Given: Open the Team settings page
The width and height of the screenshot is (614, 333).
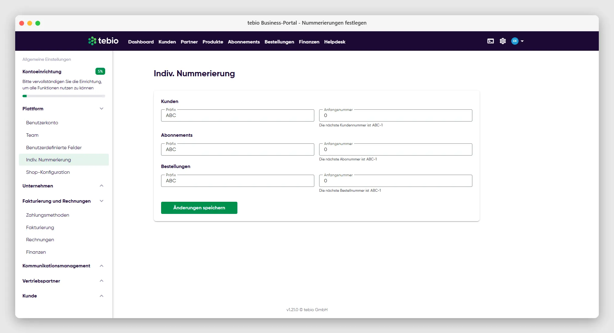Looking at the screenshot, I should pyautogui.click(x=32, y=135).
